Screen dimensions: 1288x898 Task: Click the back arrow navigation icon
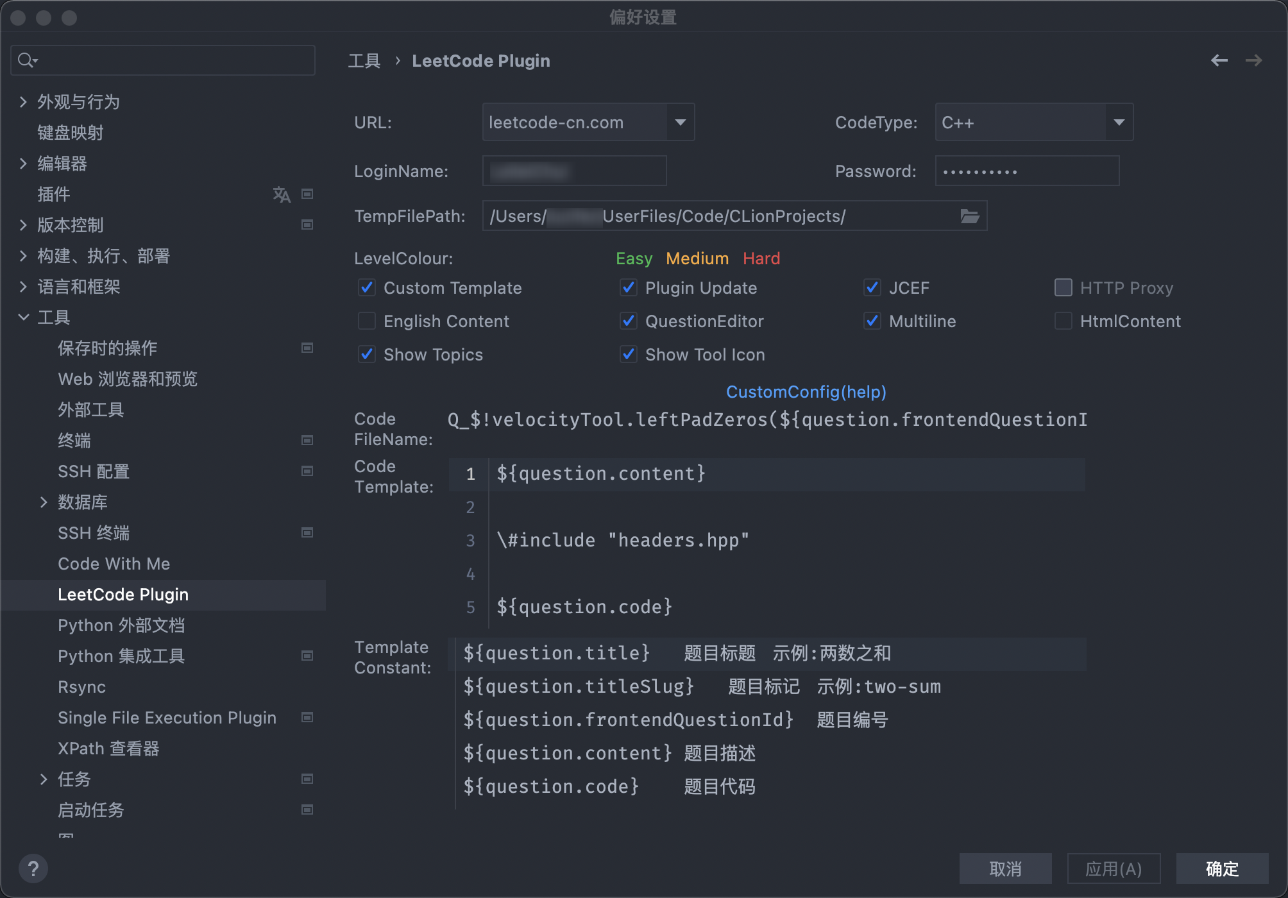(x=1219, y=60)
